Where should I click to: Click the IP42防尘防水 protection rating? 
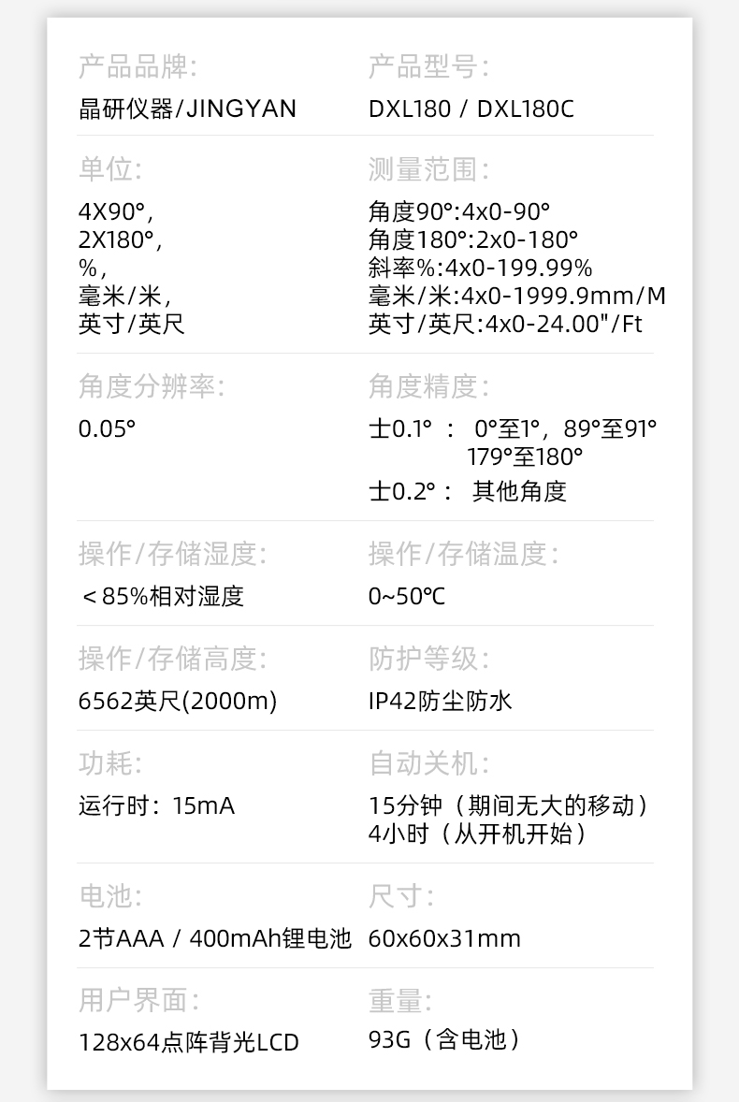441,701
